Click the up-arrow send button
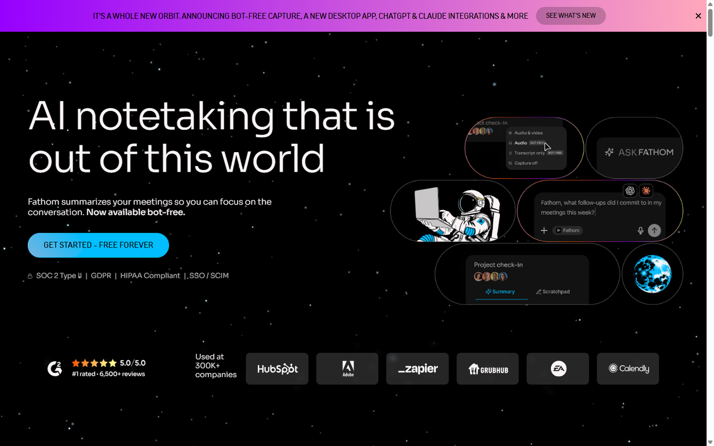The image size is (714, 446). tap(654, 230)
